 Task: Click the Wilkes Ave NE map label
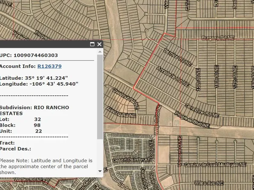point(209,183)
